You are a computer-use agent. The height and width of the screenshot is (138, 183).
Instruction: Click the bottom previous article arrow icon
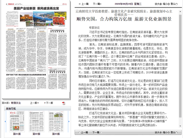click(79, 132)
